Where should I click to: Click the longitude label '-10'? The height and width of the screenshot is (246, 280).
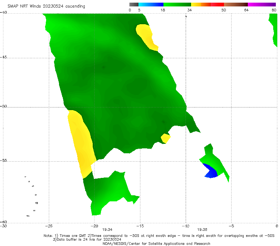point(185,226)
